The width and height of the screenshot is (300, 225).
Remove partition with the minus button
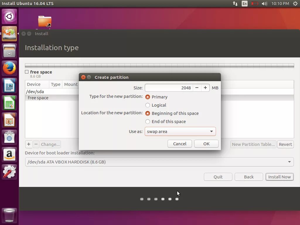coord(36,144)
